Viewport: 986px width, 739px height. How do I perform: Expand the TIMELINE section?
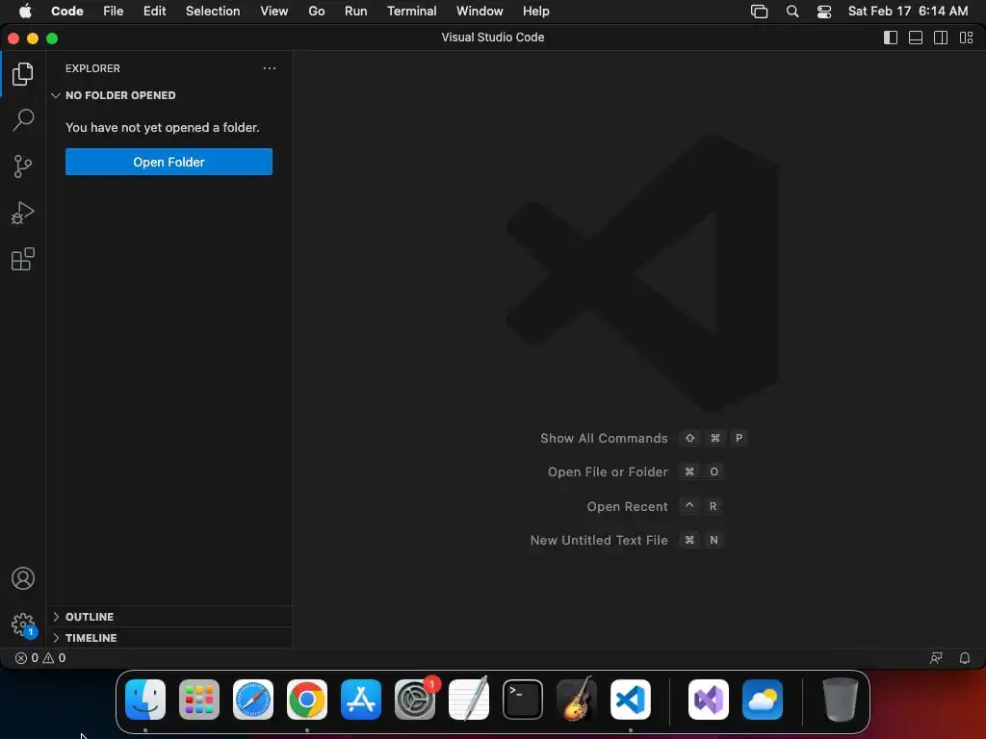[x=169, y=638]
